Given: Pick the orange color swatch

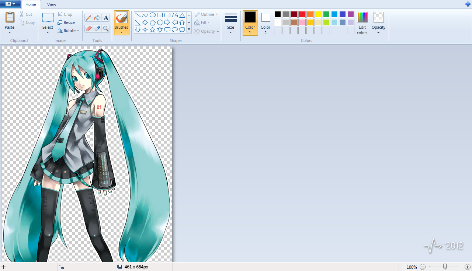Looking at the screenshot, I should (x=310, y=14).
